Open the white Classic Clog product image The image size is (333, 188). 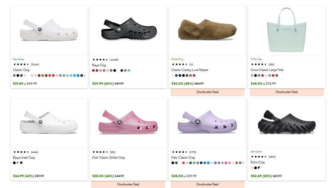click(x=49, y=31)
